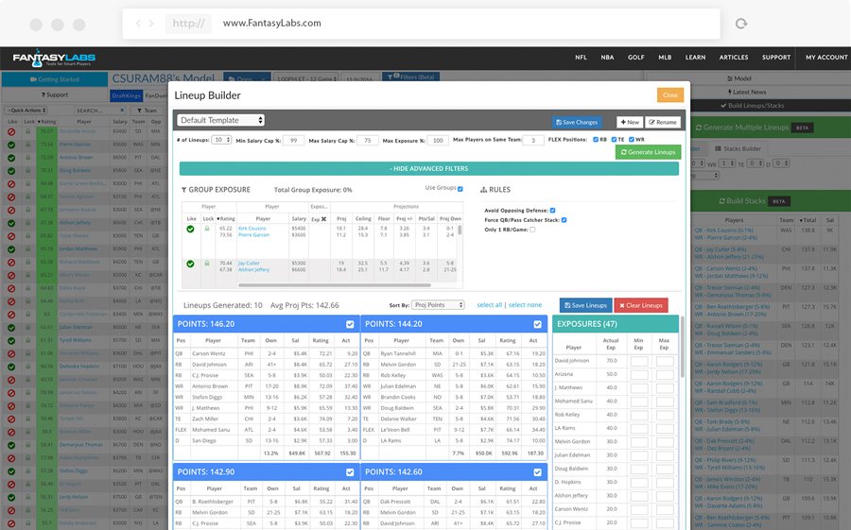851x530 pixels.
Task: Open MLB in the top navigation
Action: tap(665, 58)
